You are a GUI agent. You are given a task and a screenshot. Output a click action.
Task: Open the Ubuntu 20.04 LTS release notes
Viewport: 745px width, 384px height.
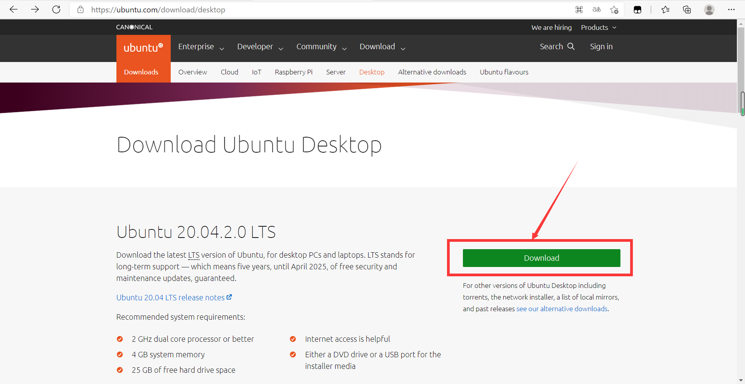pyautogui.click(x=171, y=297)
